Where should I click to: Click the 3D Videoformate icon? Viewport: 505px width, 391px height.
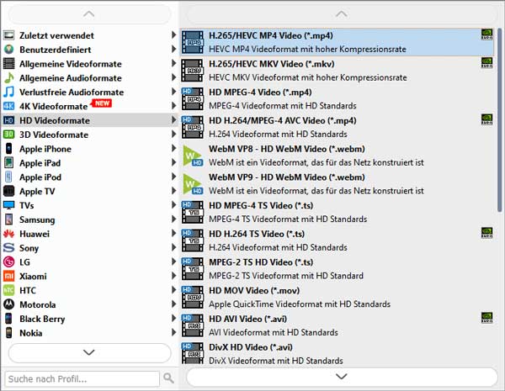pos(8,135)
